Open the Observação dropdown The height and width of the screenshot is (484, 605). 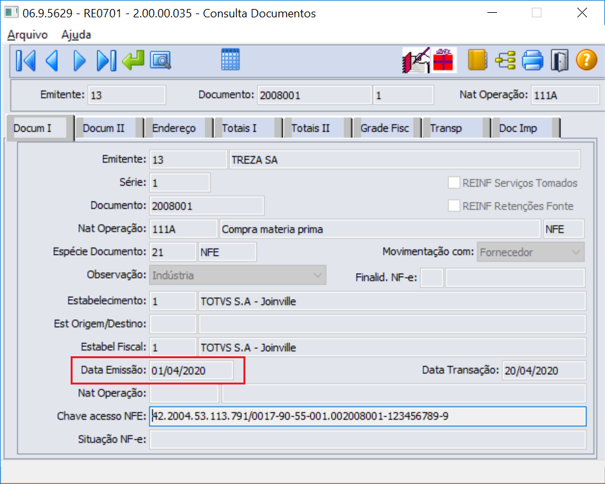coord(238,275)
